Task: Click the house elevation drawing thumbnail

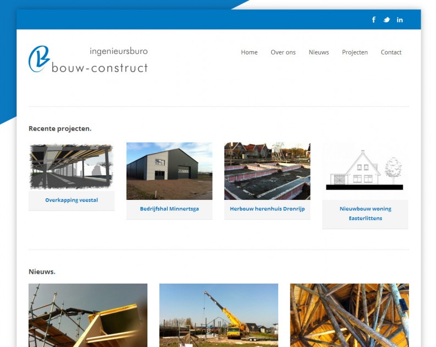Action: (x=365, y=171)
